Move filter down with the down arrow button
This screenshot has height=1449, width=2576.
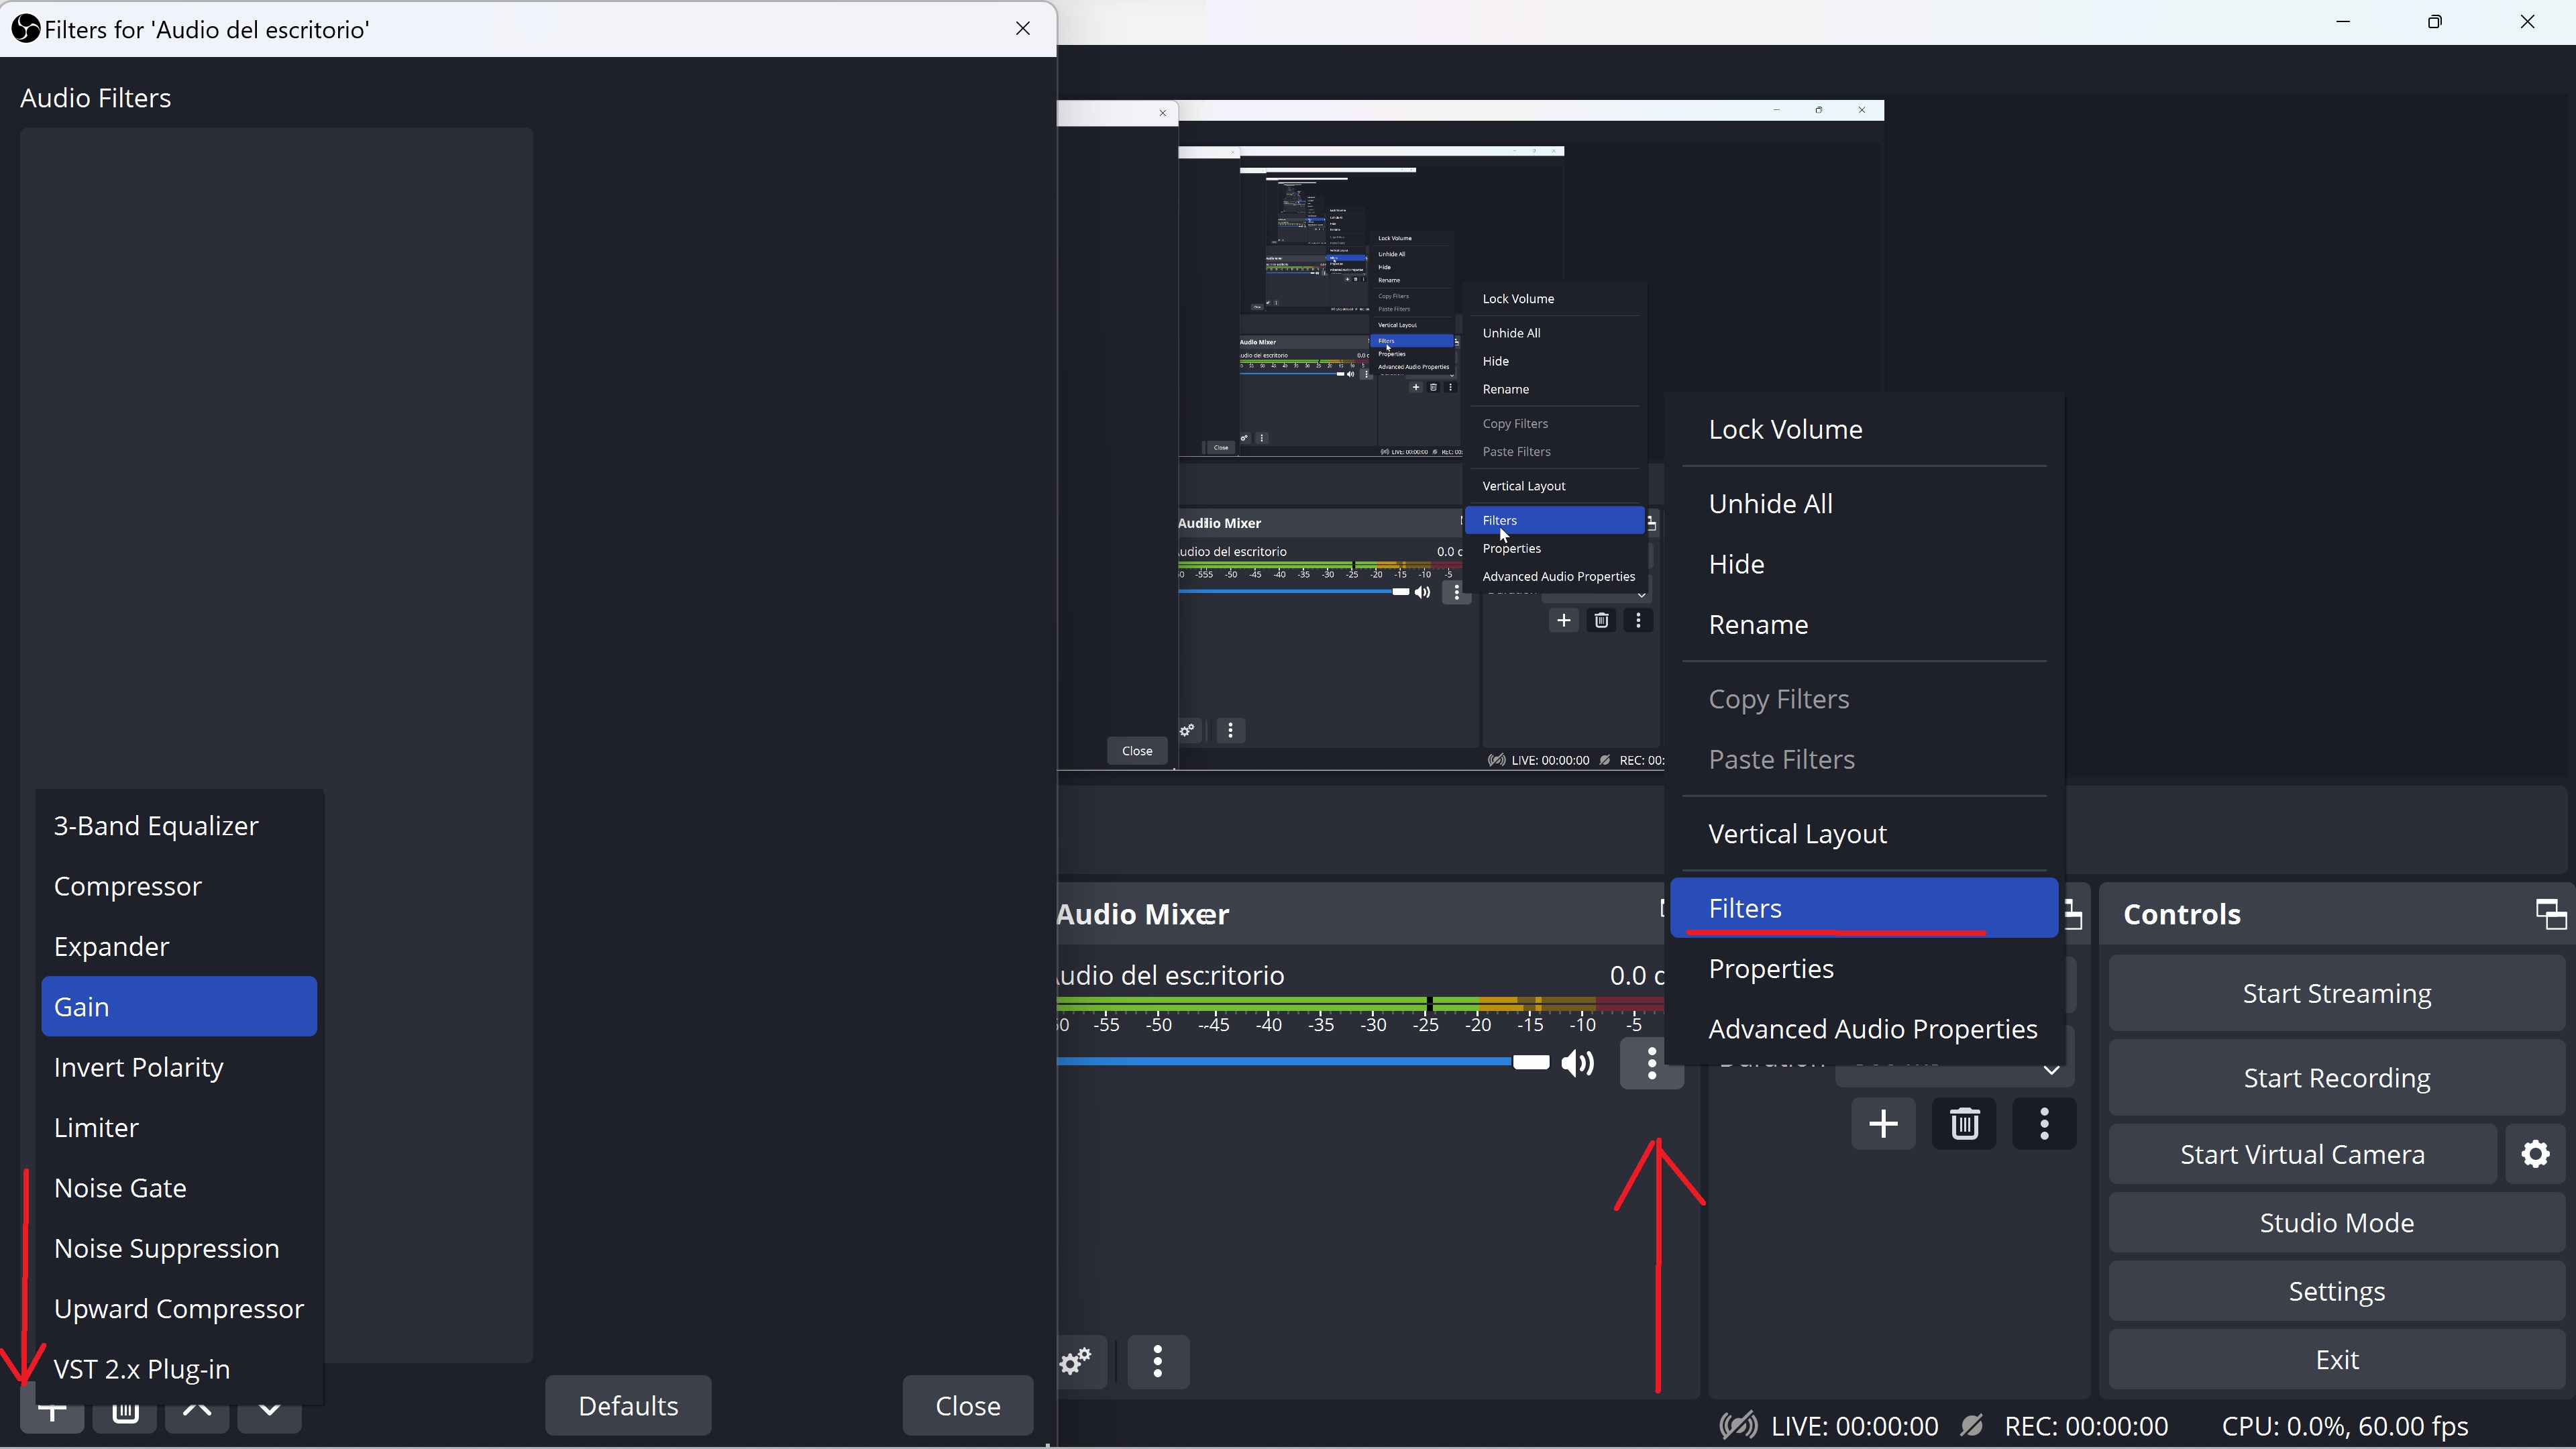(x=269, y=1411)
